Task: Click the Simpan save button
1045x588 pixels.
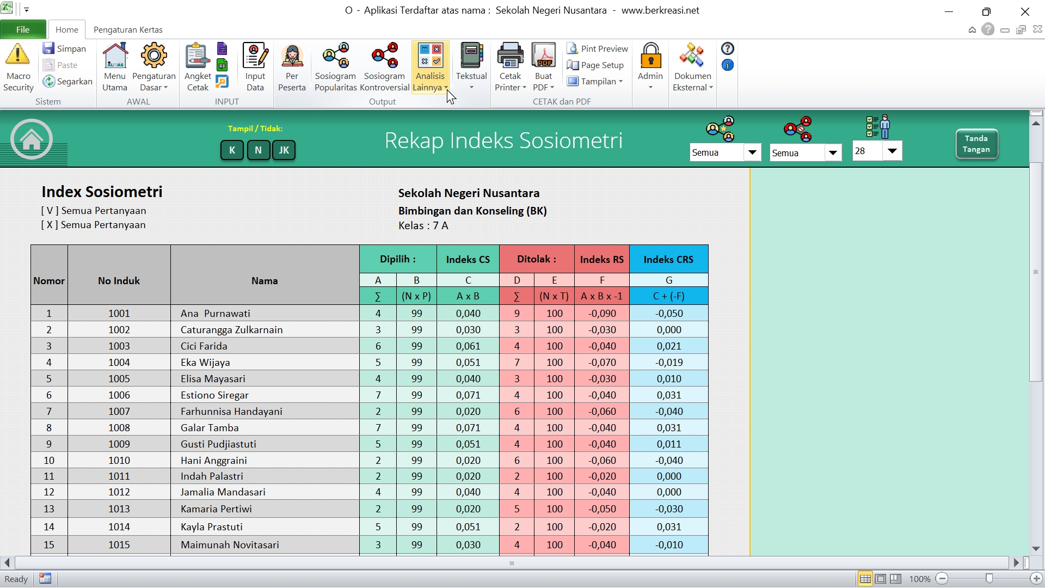Action: pyautogui.click(x=64, y=49)
